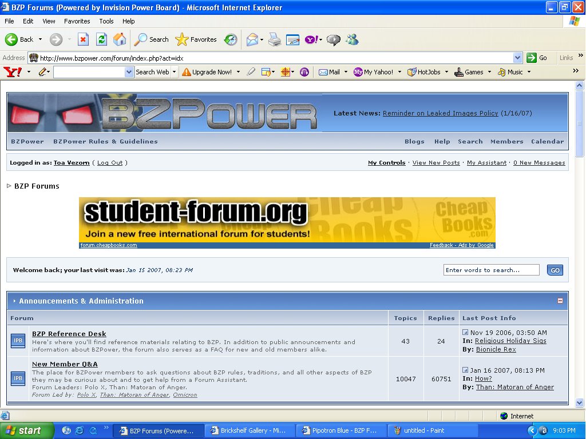Click the Messenger buddies icon
This screenshot has height=439, width=586.
click(352, 39)
